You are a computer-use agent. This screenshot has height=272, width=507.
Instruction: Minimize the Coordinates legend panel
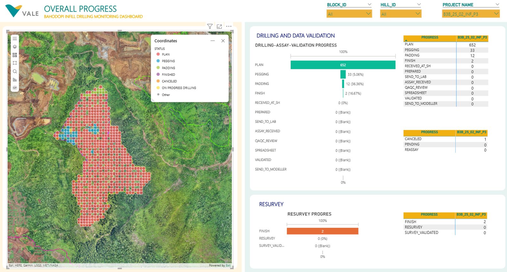click(x=213, y=41)
